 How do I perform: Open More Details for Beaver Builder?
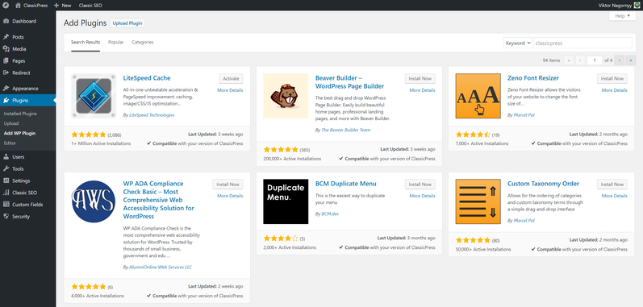pyautogui.click(x=423, y=90)
